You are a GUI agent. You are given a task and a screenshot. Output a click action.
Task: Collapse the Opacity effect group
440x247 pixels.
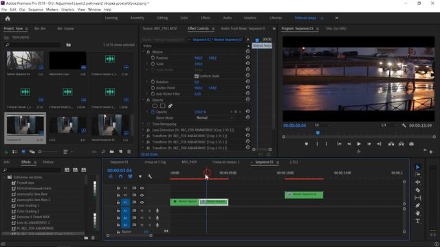(x=144, y=100)
